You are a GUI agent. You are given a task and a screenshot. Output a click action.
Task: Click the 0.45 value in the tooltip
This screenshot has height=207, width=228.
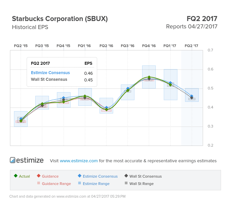(89, 80)
